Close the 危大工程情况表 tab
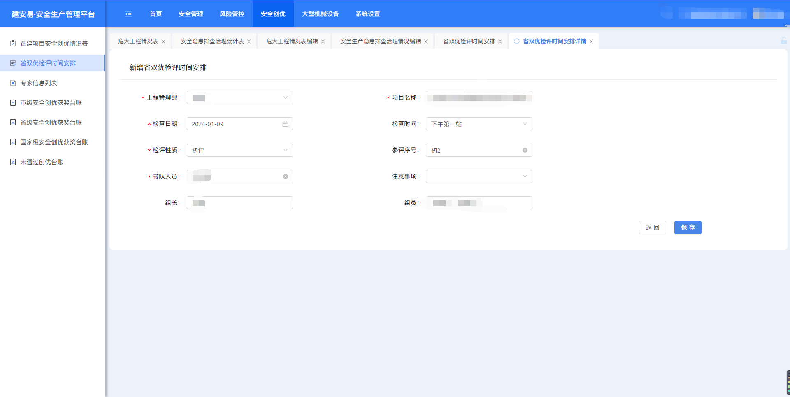Image resolution: width=790 pixels, height=397 pixels. 163,42
